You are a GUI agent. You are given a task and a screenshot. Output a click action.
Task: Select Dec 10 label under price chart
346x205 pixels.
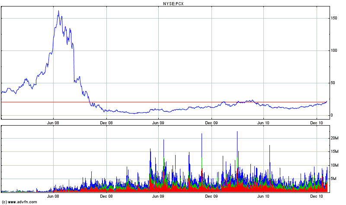[x=316, y=122]
